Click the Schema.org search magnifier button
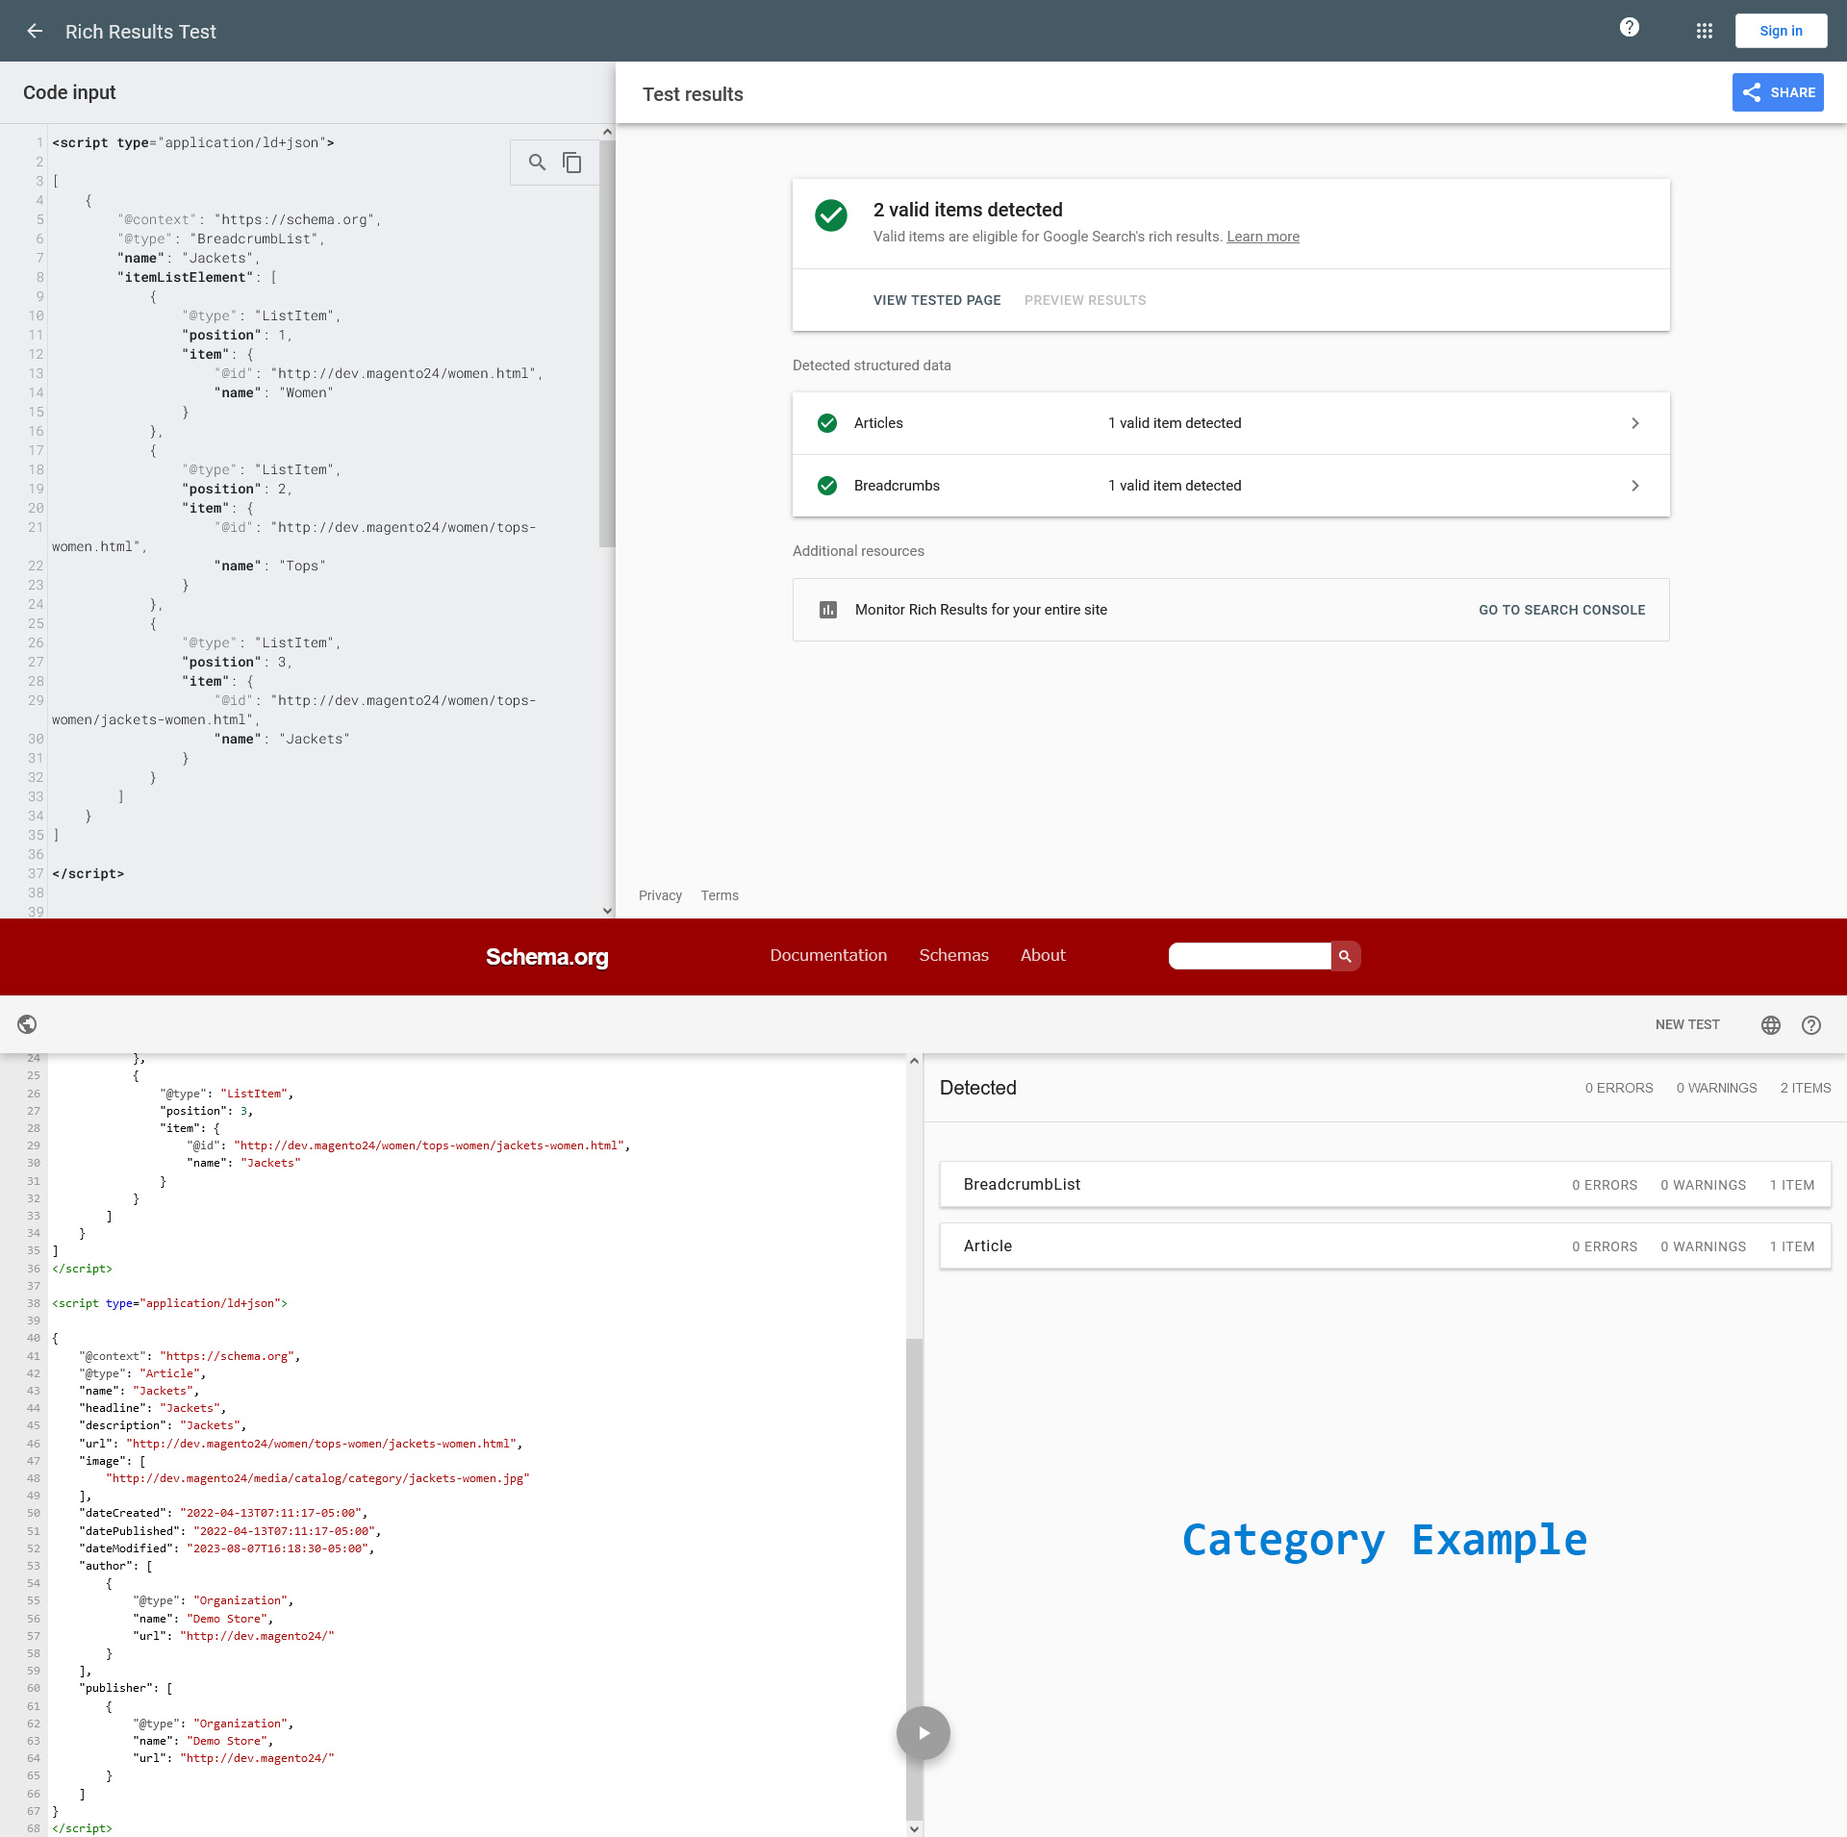Viewport: 1847px width, 1837px height. coord(1344,956)
